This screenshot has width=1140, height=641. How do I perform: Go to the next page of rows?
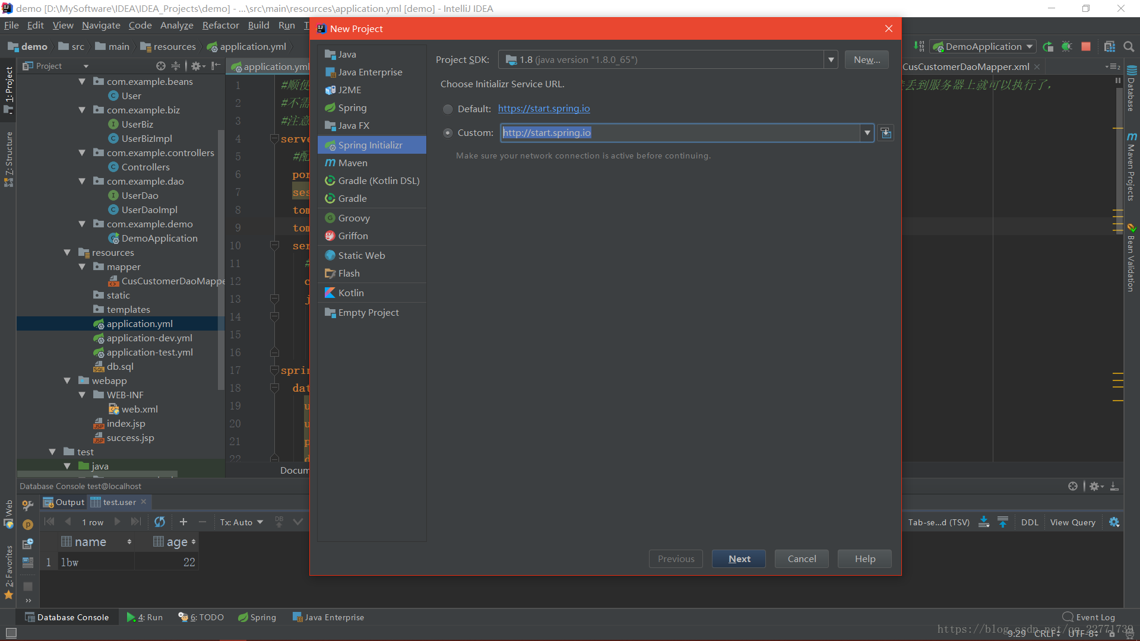click(x=118, y=522)
